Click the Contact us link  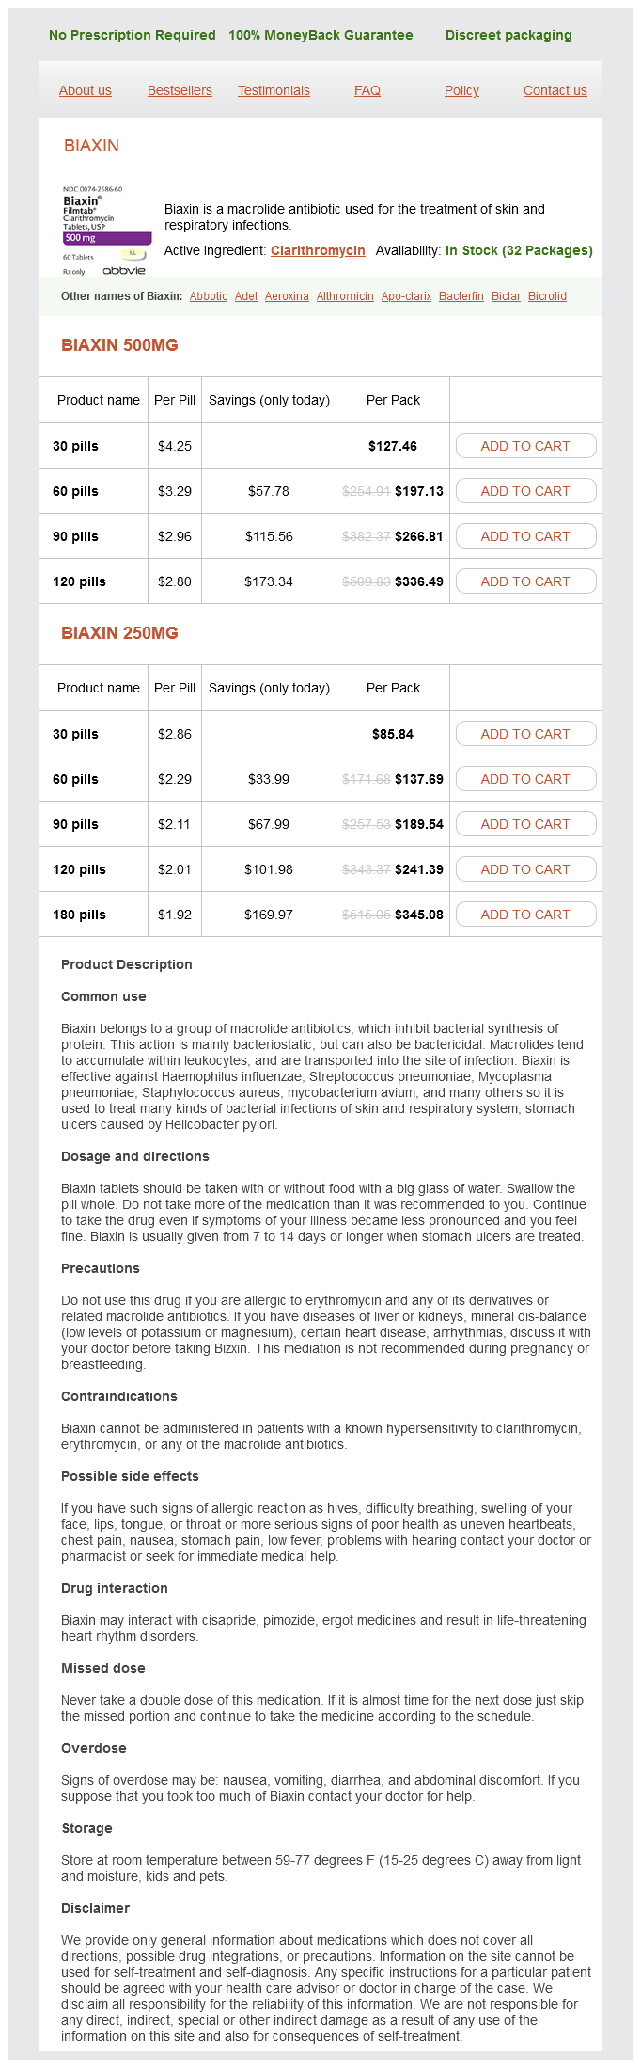(x=555, y=90)
